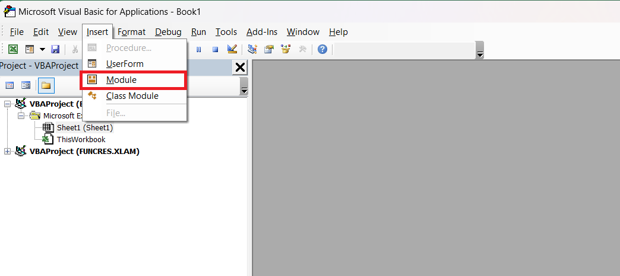This screenshot has width=620, height=276.
Task: Click the Cut scissors icon
Action: (x=75, y=49)
